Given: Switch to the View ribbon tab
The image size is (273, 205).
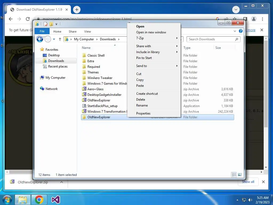Looking at the screenshot, I should (87, 31).
